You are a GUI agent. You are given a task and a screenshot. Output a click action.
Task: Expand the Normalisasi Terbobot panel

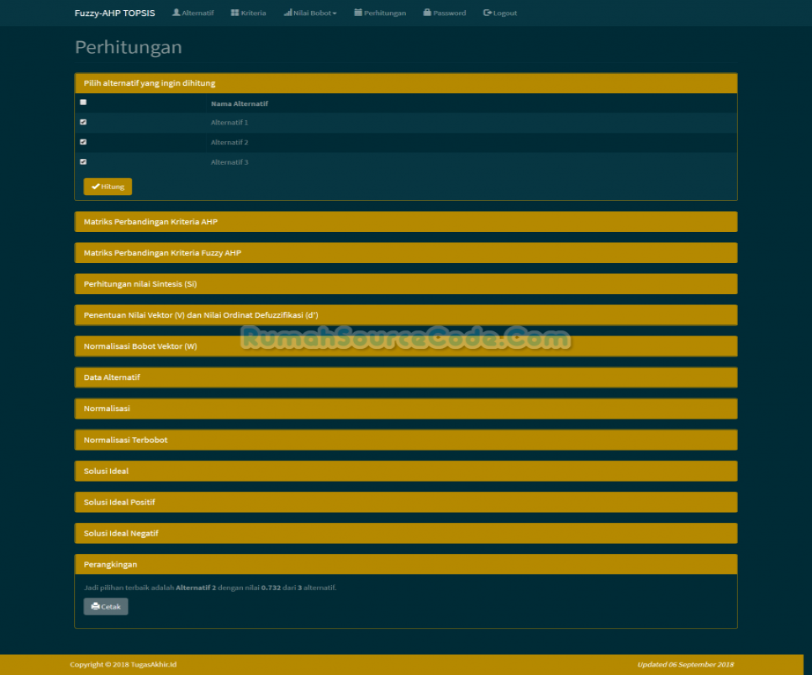point(406,440)
